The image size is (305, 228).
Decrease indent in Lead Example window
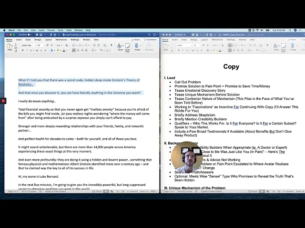(94, 45)
